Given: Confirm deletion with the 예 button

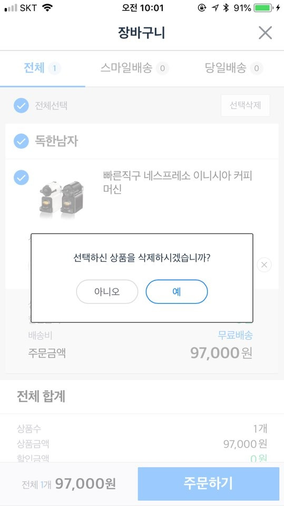Looking at the screenshot, I should [177, 291].
